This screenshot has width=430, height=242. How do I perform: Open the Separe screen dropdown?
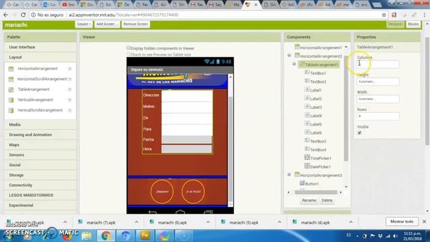click(x=83, y=24)
